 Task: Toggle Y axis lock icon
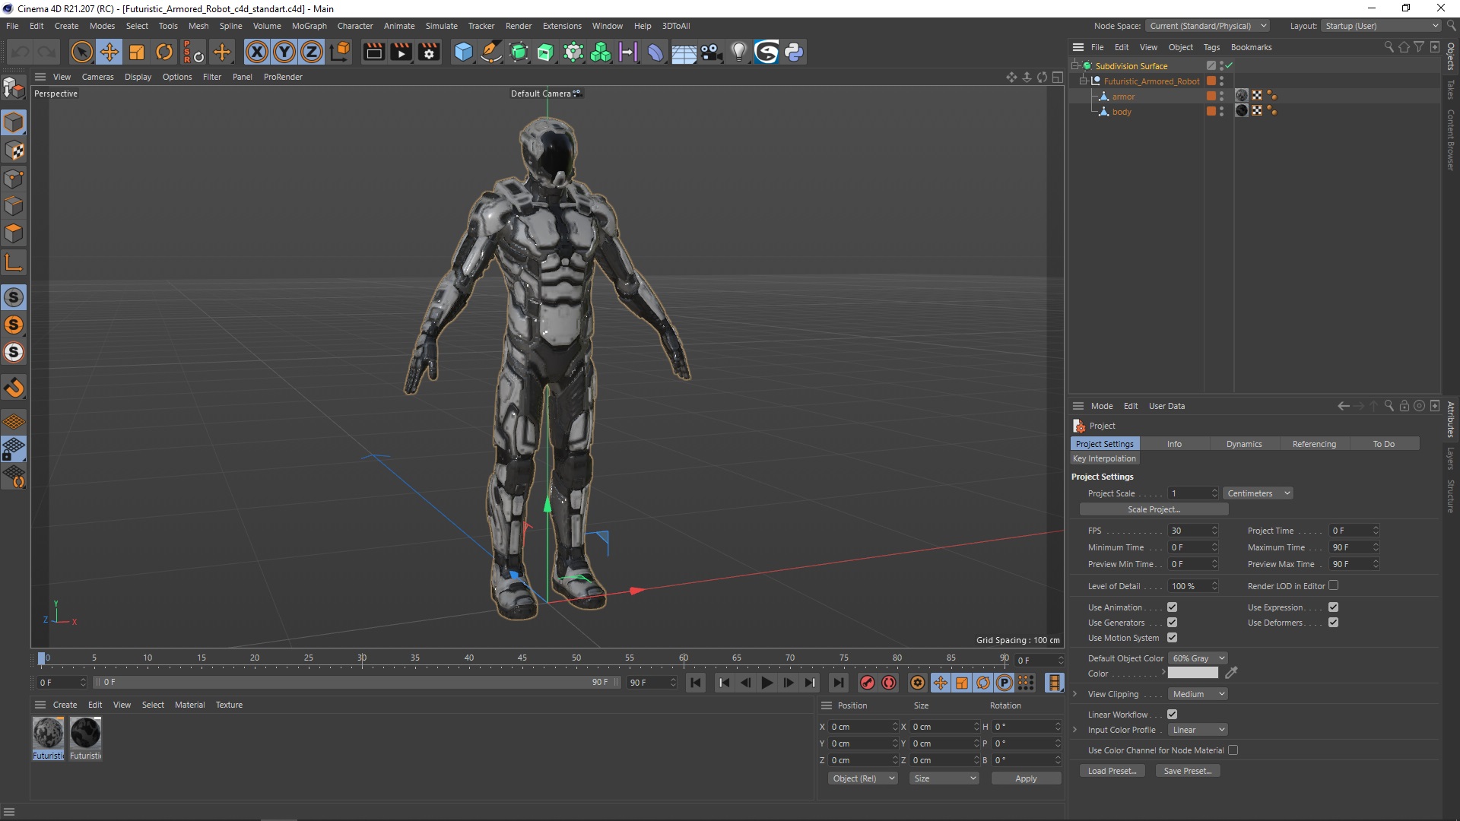click(x=284, y=52)
